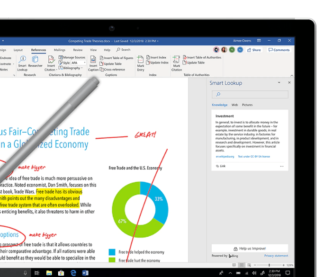Viewport: 332px width, 277px height.
Task: Launch the Researcher tool
Action: point(35,62)
